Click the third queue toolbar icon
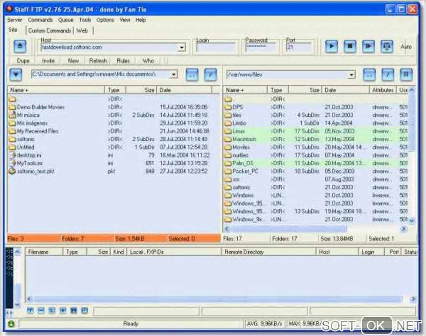The image size is (426, 336). coord(52,311)
